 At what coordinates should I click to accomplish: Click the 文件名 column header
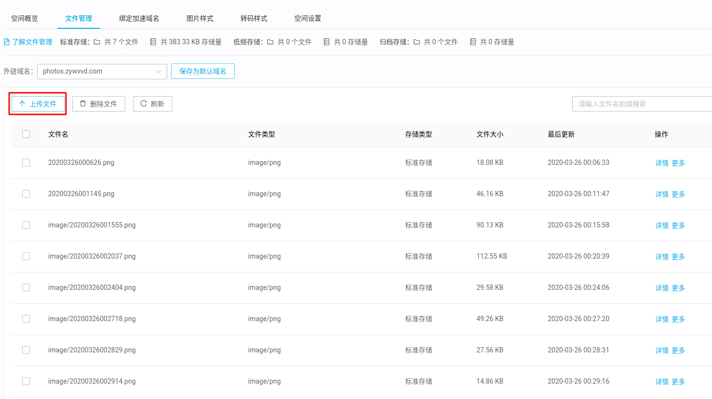(58, 134)
